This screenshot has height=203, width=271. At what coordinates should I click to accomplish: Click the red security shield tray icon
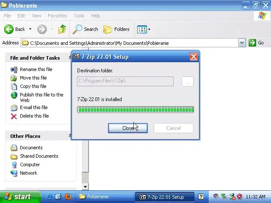pos(240,197)
